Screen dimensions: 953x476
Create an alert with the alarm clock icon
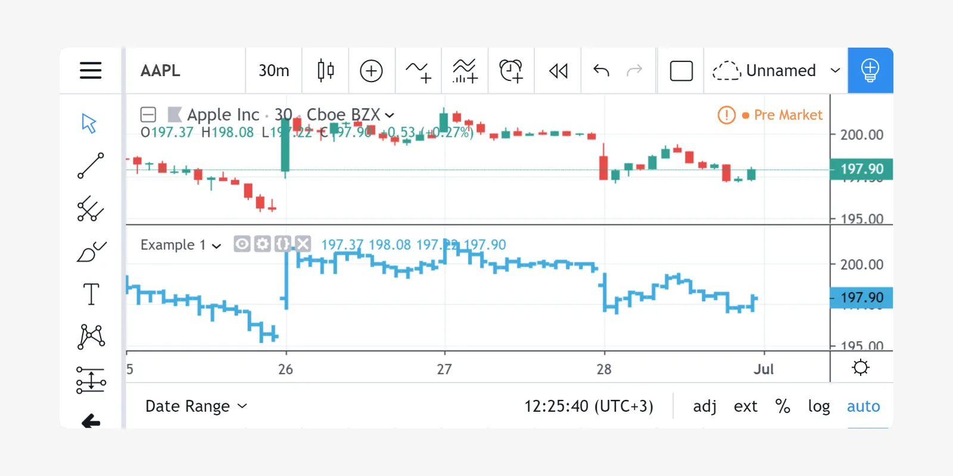[511, 71]
